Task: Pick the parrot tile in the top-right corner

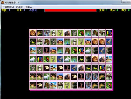Action: coord(109,33)
